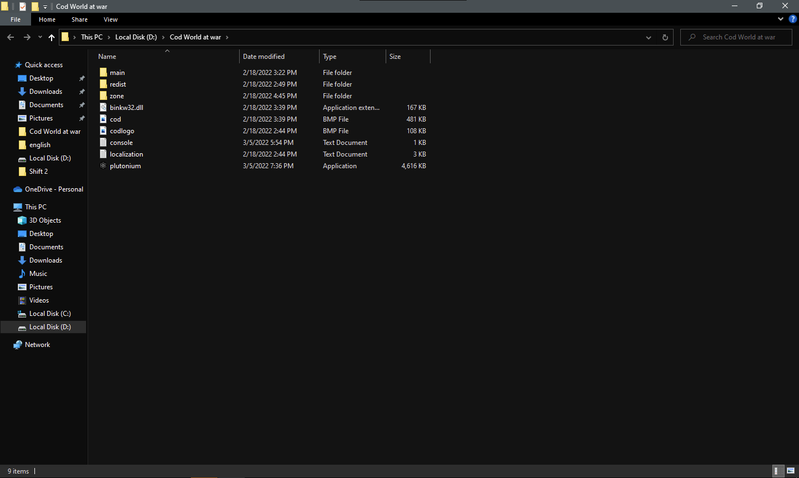Click the 9 items status text
This screenshot has width=799, height=478.
point(18,471)
